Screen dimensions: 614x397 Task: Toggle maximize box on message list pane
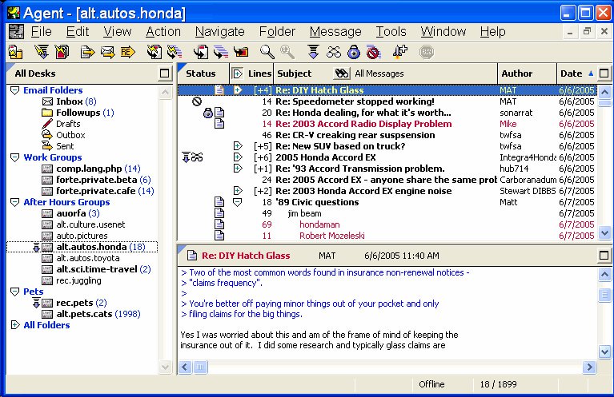click(605, 73)
